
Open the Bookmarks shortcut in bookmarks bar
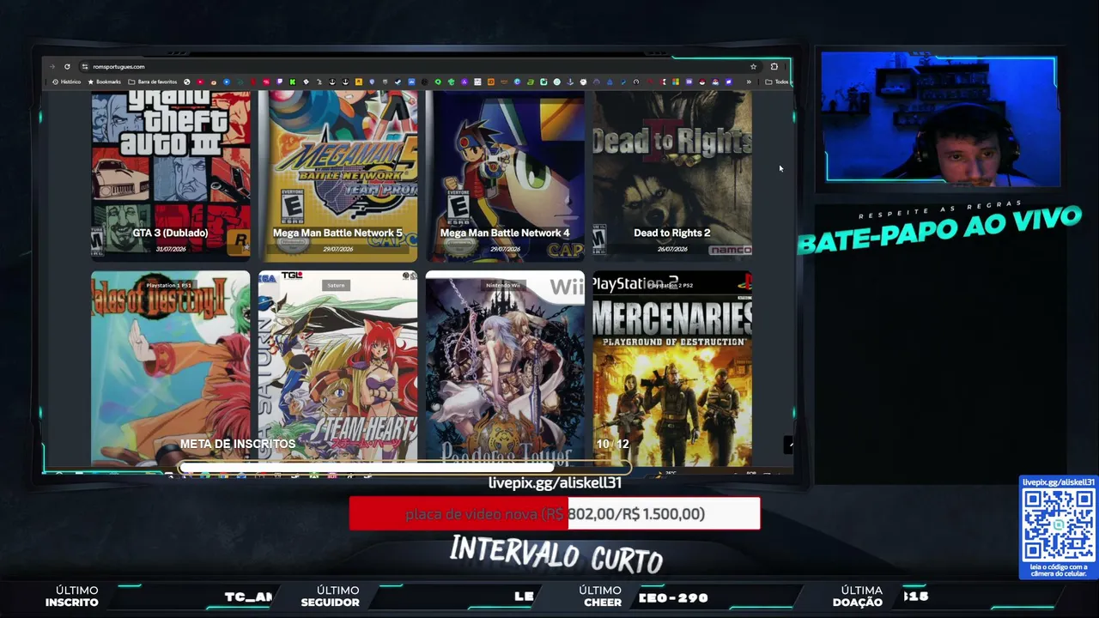(105, 82)
